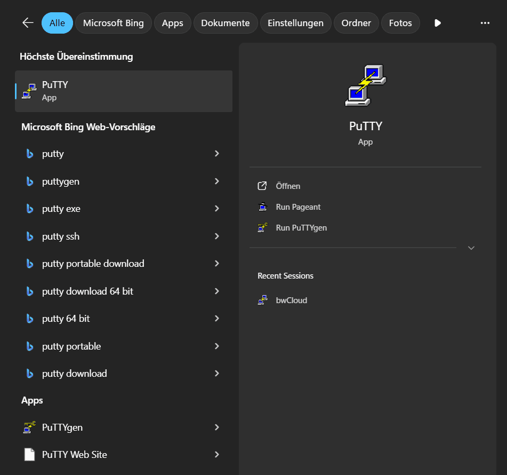
Task: Click the PuTTY Web Site document icon
Action: click(x=29, y=455)
